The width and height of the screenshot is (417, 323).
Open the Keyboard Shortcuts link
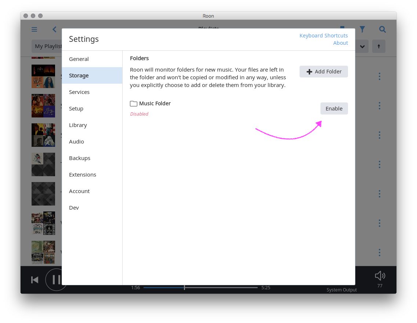coord(324,36)
